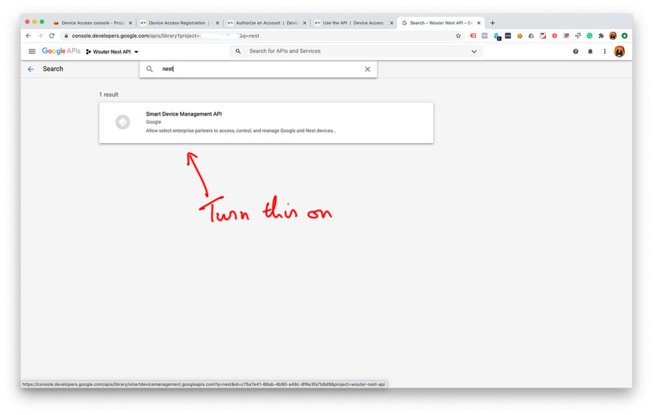View site info via the lock icon
This screenshot has height=415, width=653.
(x=66, y=36)
